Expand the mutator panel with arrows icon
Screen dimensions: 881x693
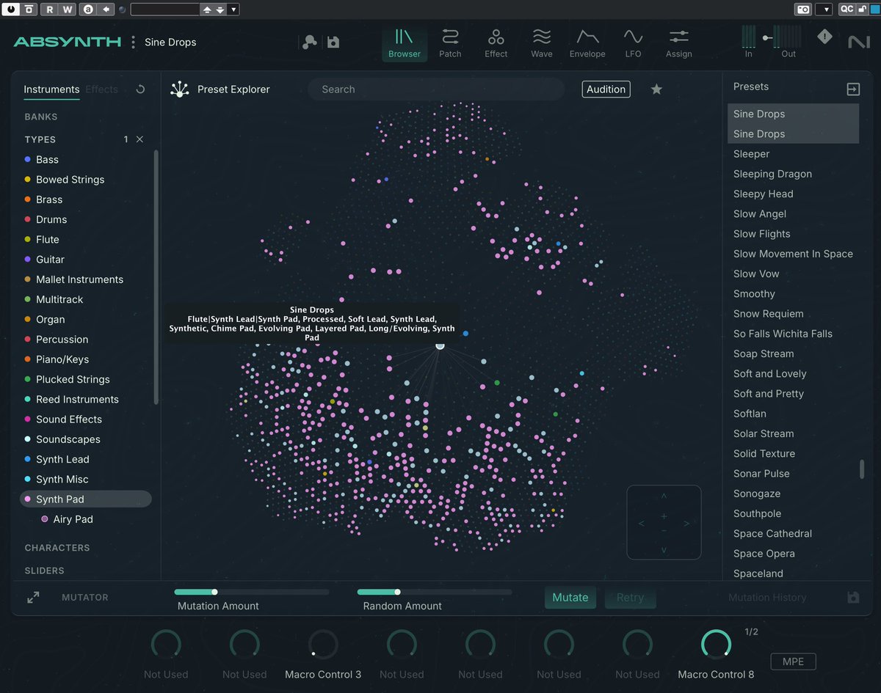point(33,598)
